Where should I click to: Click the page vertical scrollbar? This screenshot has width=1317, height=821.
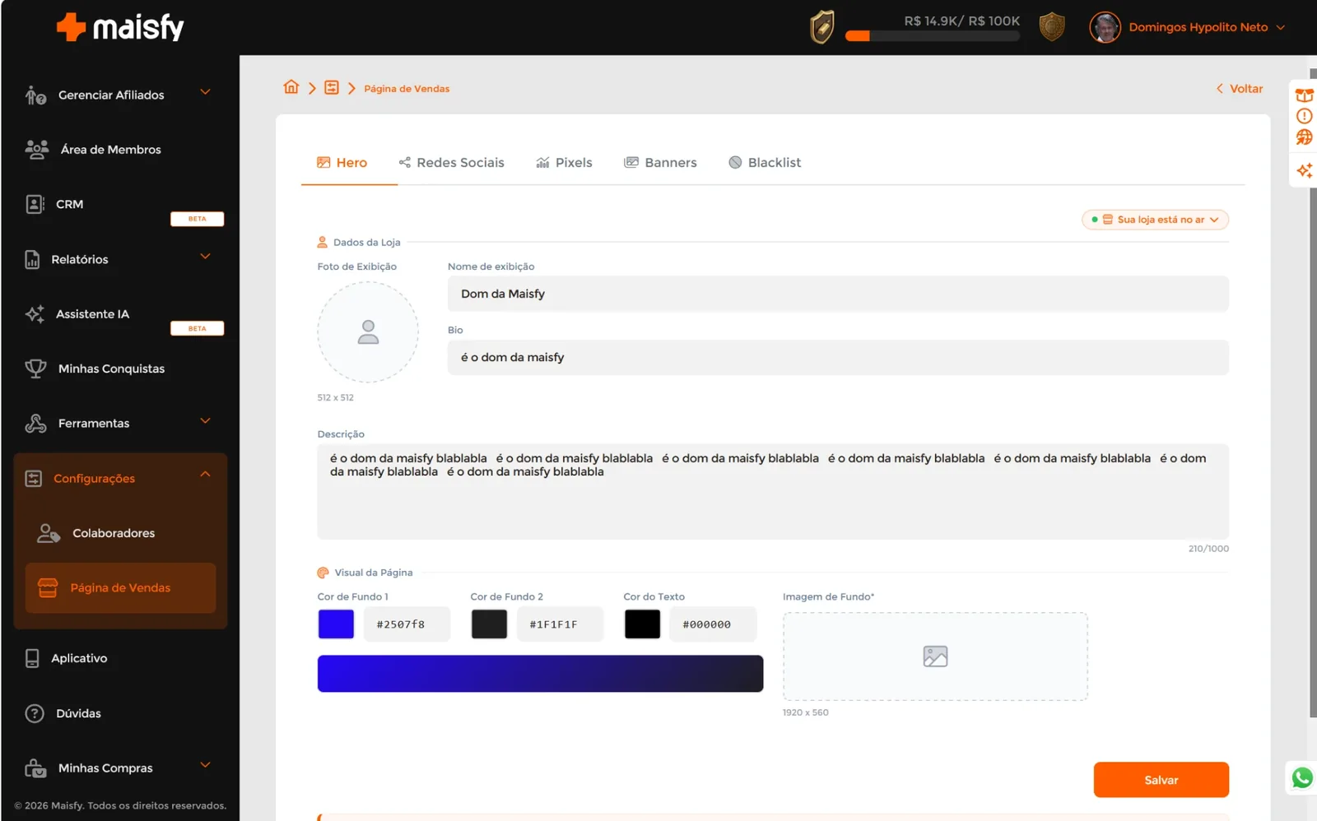tap(1313, 393)
